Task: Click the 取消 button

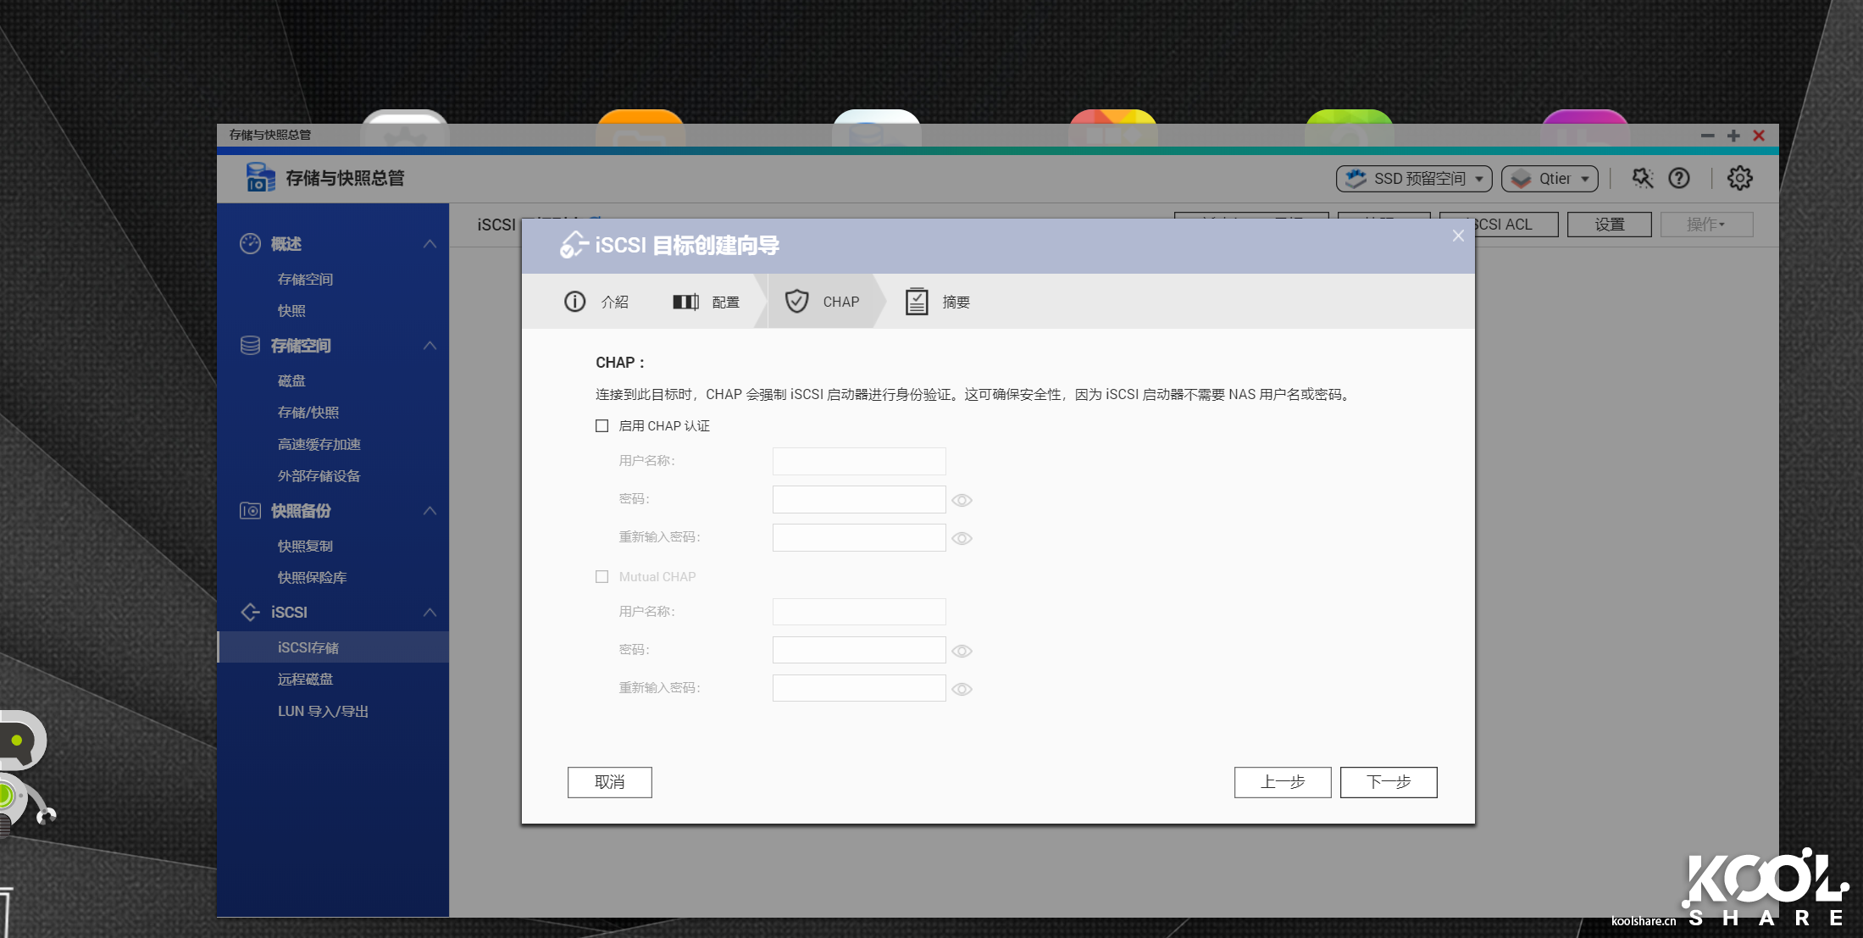Action: pos(609,782)
